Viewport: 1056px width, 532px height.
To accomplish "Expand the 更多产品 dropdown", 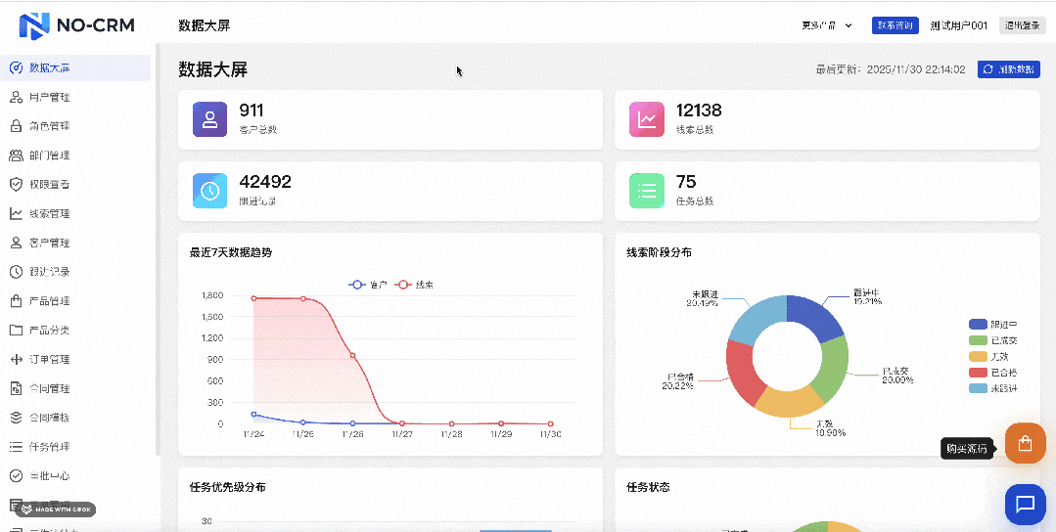I will 826,25.
